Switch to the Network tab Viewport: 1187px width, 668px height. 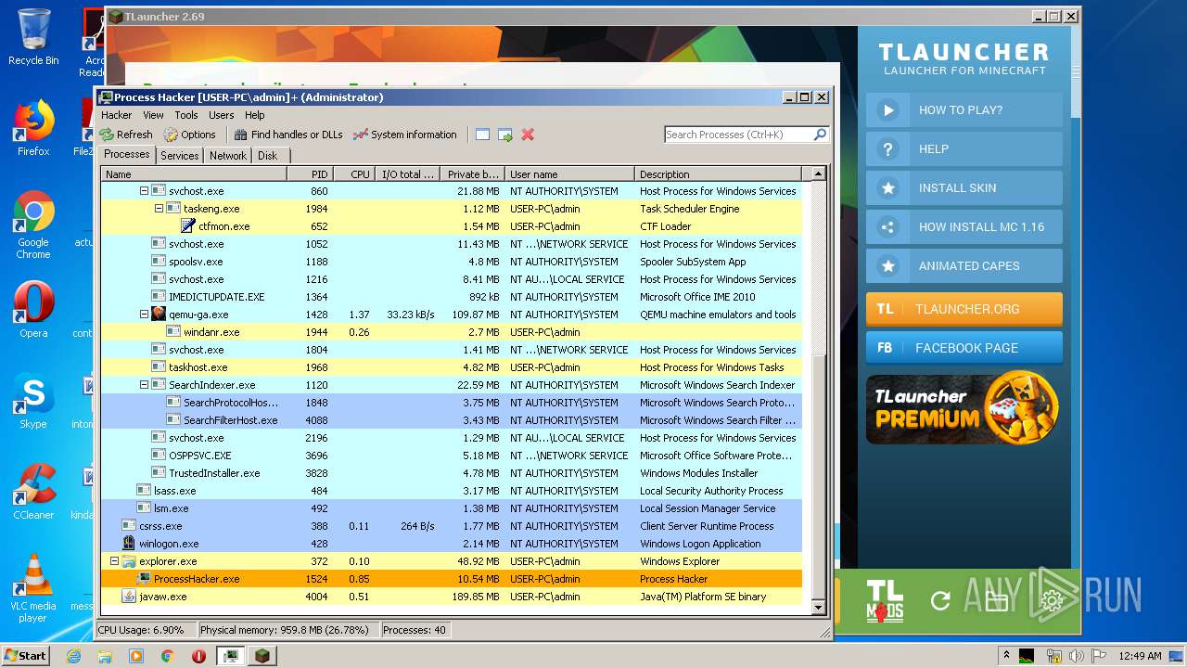click(228, 156)
